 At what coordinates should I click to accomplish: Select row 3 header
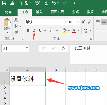coord(4,93)
